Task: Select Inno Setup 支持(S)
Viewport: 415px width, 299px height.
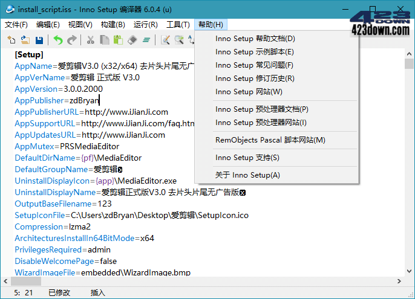Action: coord(277,158)
